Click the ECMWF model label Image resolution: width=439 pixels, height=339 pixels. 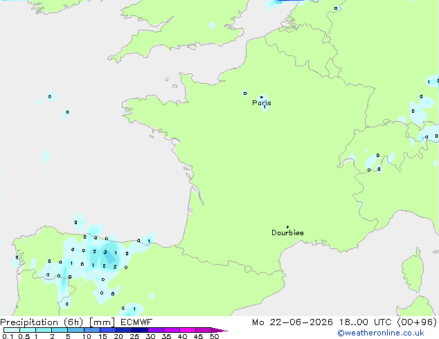[136, 322]
